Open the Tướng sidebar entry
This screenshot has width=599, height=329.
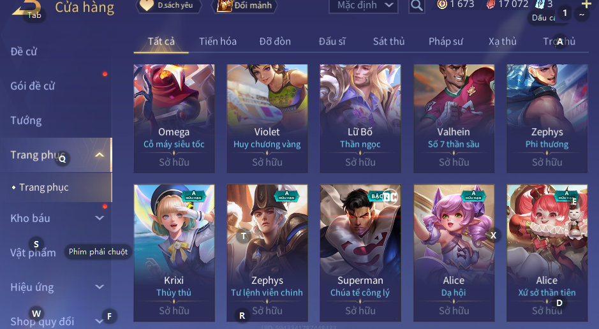tap(26, 121)
